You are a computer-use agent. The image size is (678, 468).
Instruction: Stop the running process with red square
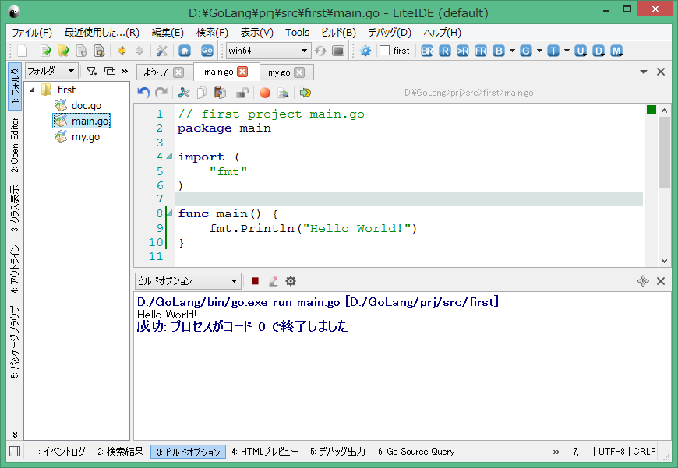point(255,281)
